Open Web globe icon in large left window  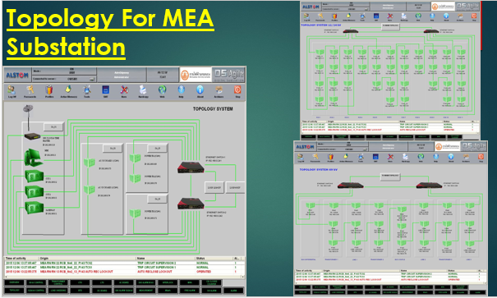pos(162,90)
